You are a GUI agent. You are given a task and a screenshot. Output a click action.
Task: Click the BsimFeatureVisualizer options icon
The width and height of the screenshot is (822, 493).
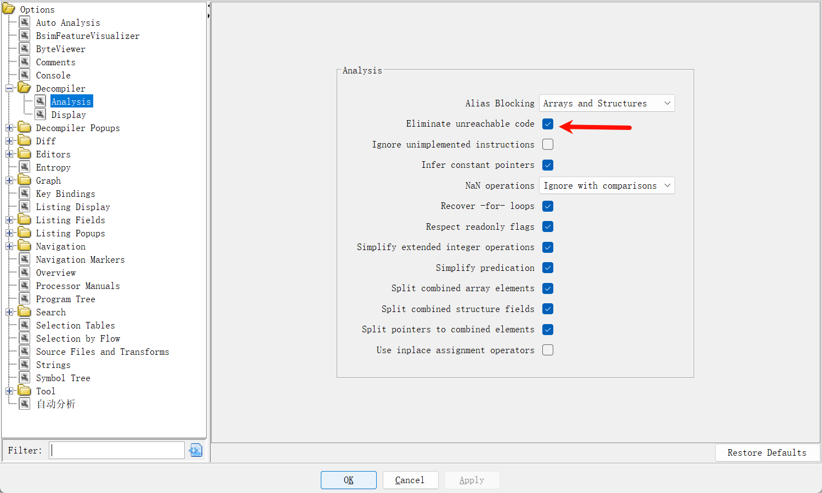(x=25, y=36)
